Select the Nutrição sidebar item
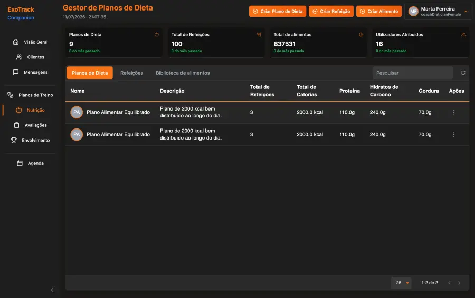This screenshot has height=298, width=475. click(30, 110)
